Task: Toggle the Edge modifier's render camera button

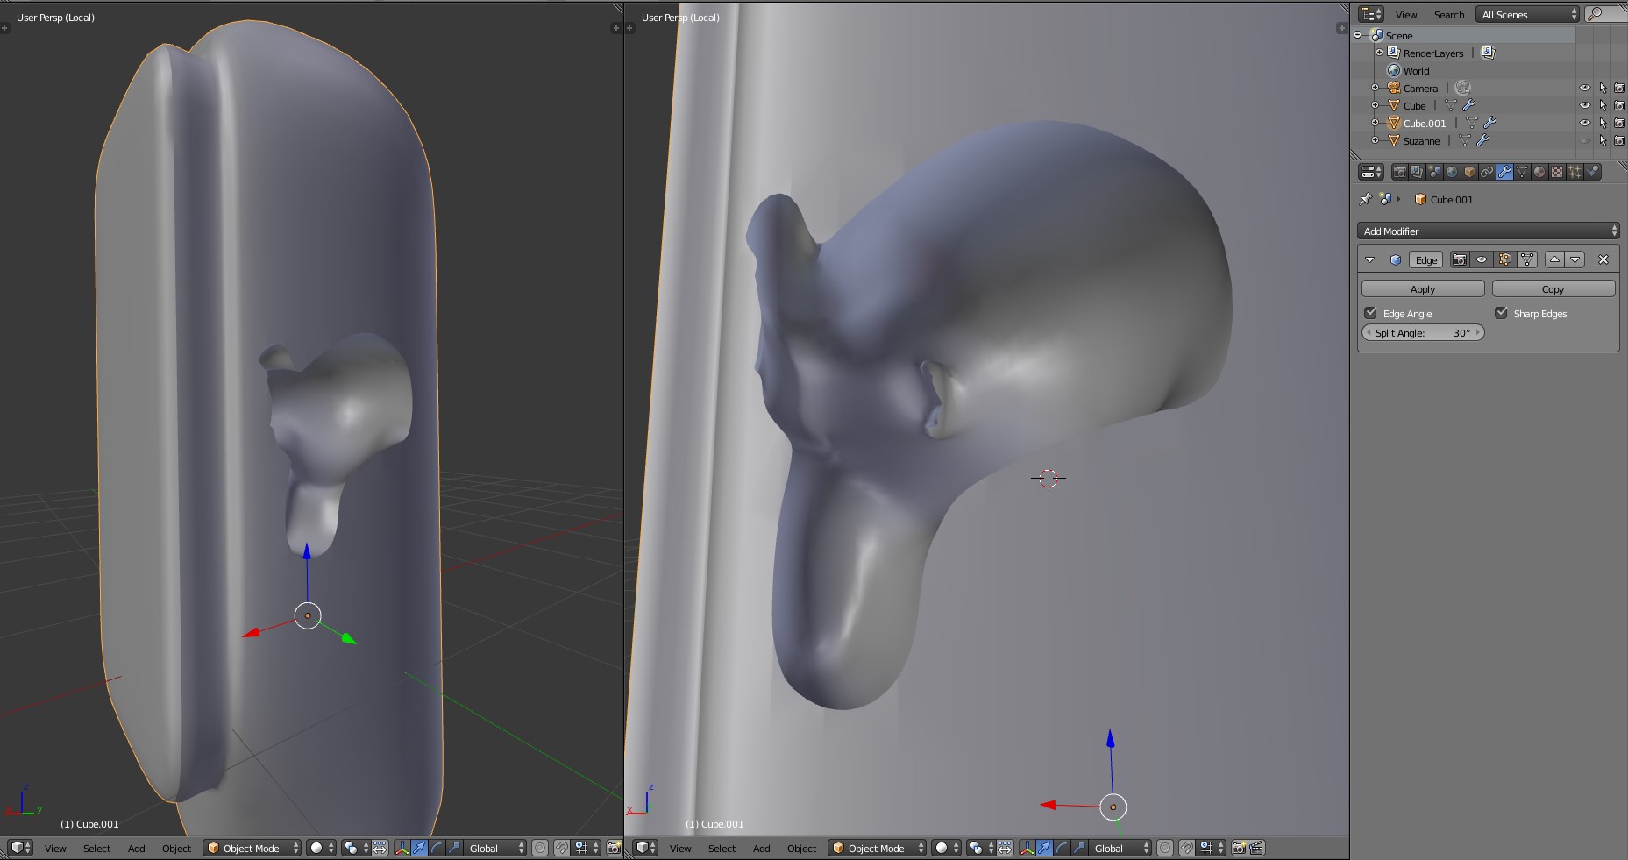Action: (x=1460, y=259)
